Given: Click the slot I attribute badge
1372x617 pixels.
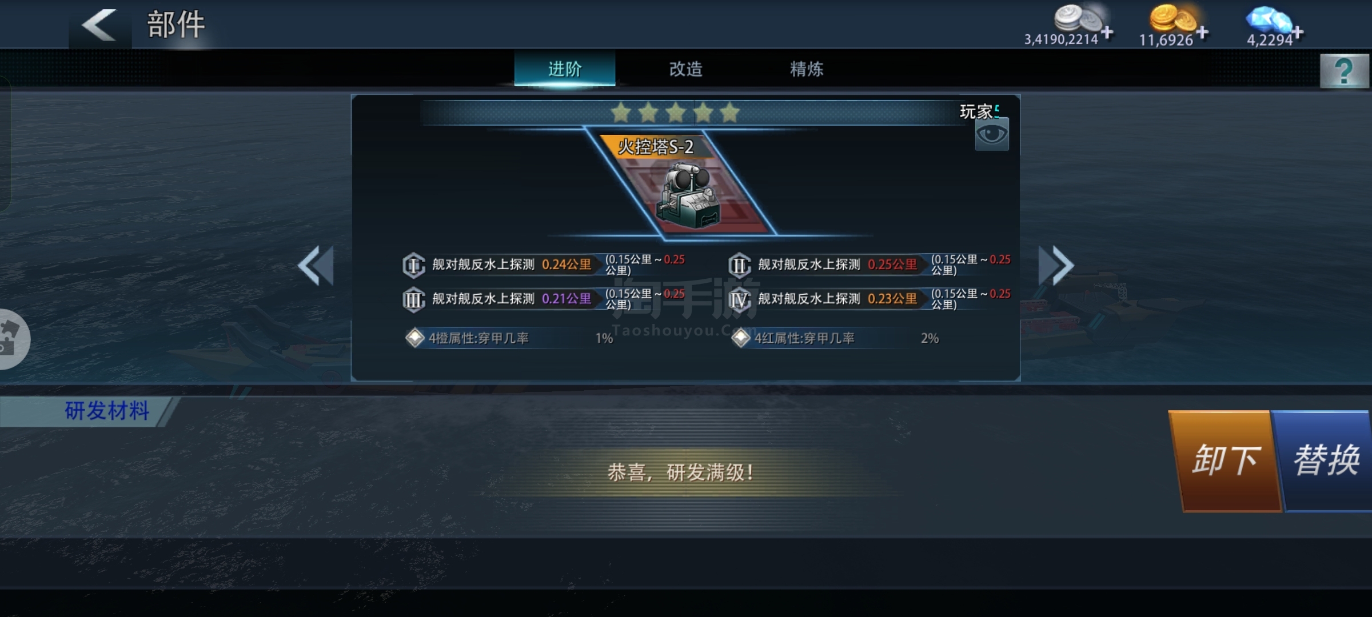Looking at the screenshot, I should [414, 265].
